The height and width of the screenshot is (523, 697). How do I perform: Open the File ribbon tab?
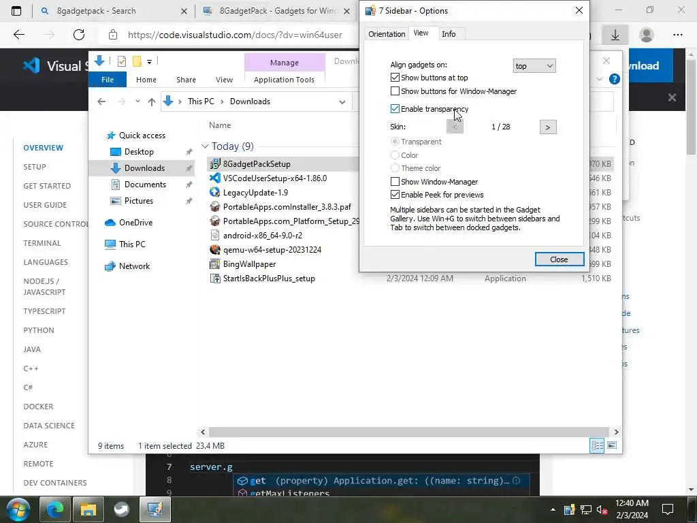[x=108, y=80]
